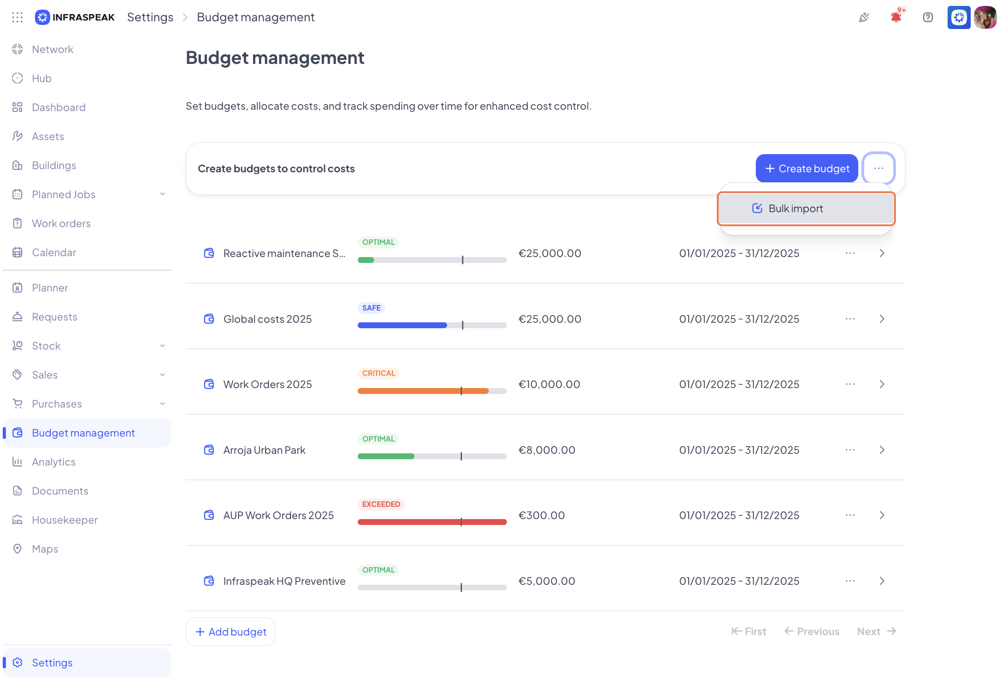Viewport: 1002px width, 680px height.
Task: Open the apps grid launcher icon
Action: (17, 17)
